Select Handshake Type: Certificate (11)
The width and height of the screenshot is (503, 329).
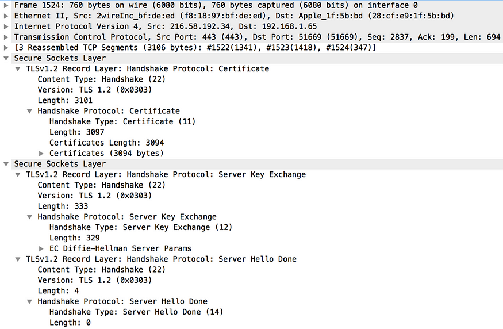122,122
